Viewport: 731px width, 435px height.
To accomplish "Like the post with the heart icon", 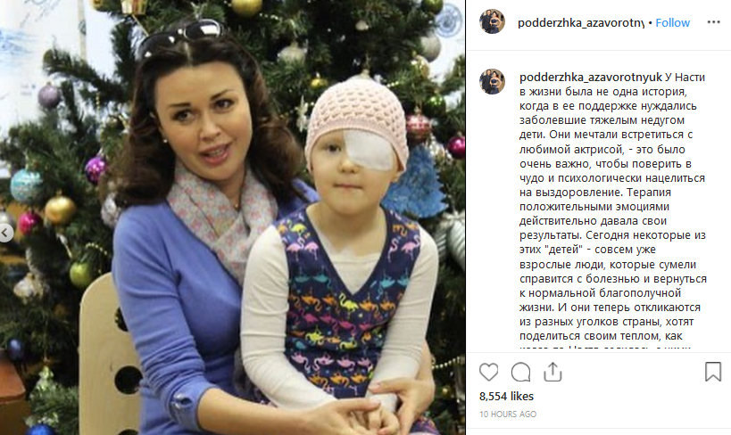I will 488,372.
